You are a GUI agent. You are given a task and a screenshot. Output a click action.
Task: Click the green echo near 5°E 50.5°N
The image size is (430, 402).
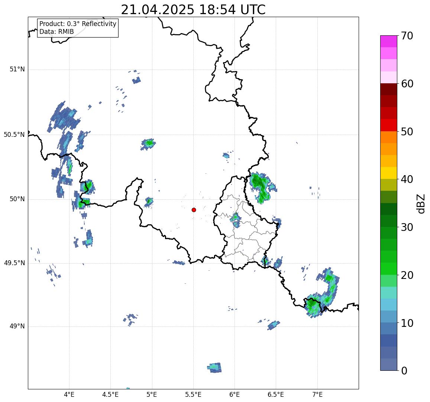148,144
